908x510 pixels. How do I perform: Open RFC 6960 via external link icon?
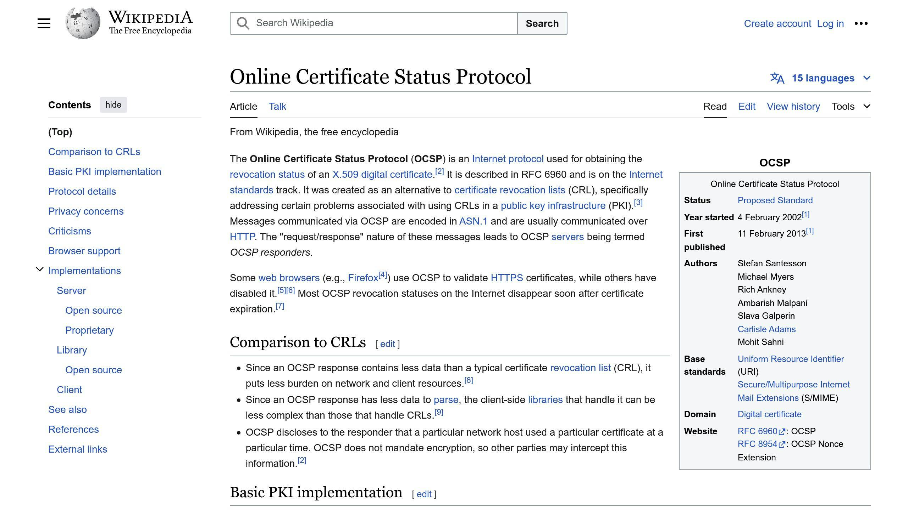tap(782, 431)
